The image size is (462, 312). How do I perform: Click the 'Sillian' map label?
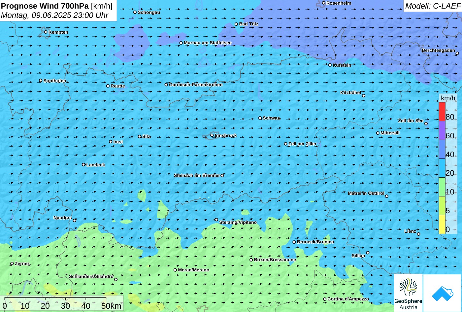358,256
